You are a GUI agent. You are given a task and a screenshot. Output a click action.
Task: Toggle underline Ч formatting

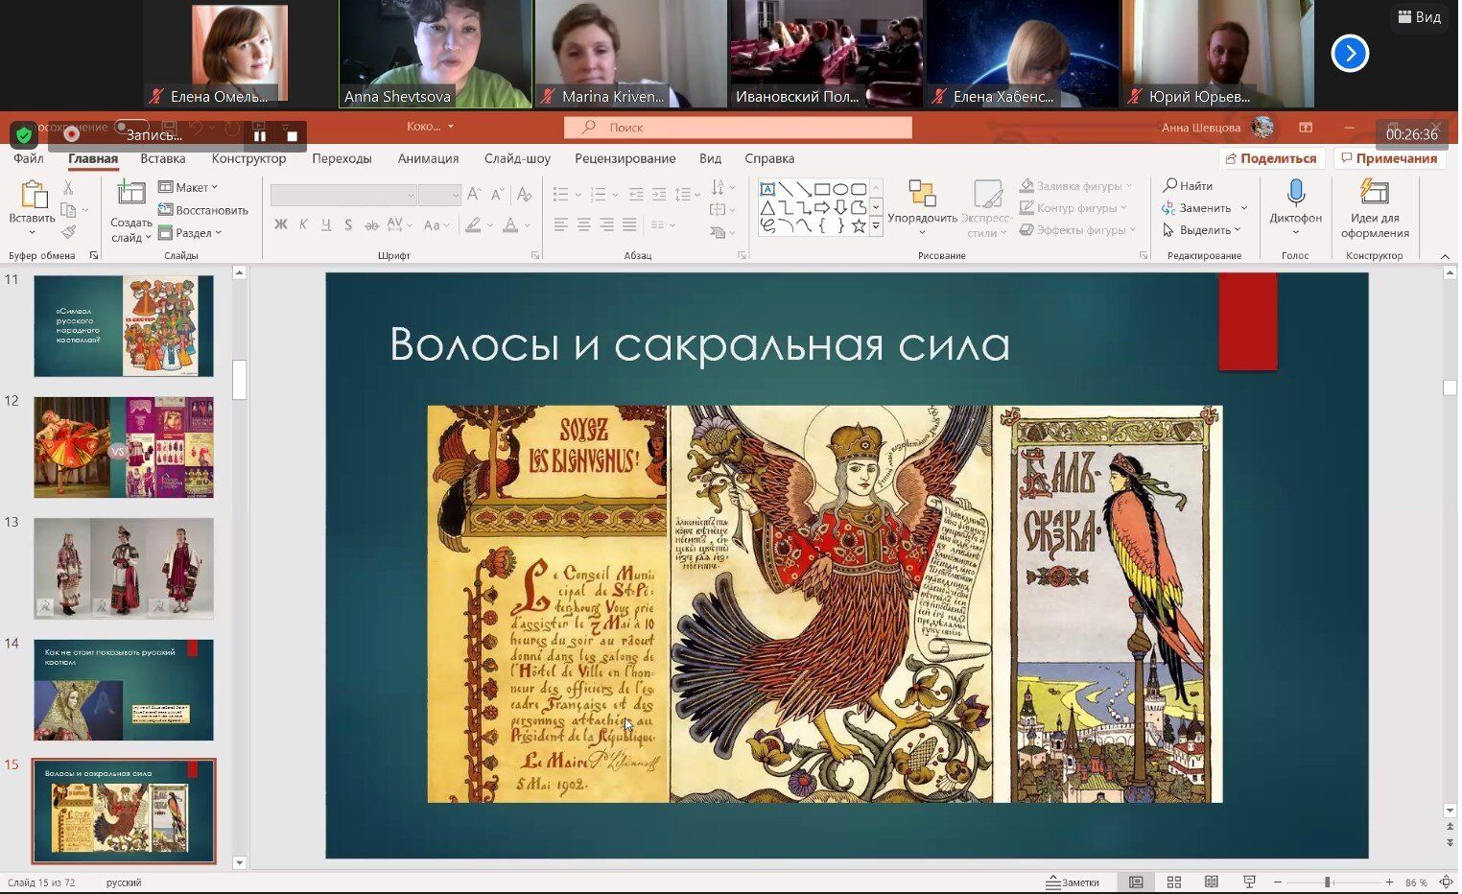tap(326, 224)
